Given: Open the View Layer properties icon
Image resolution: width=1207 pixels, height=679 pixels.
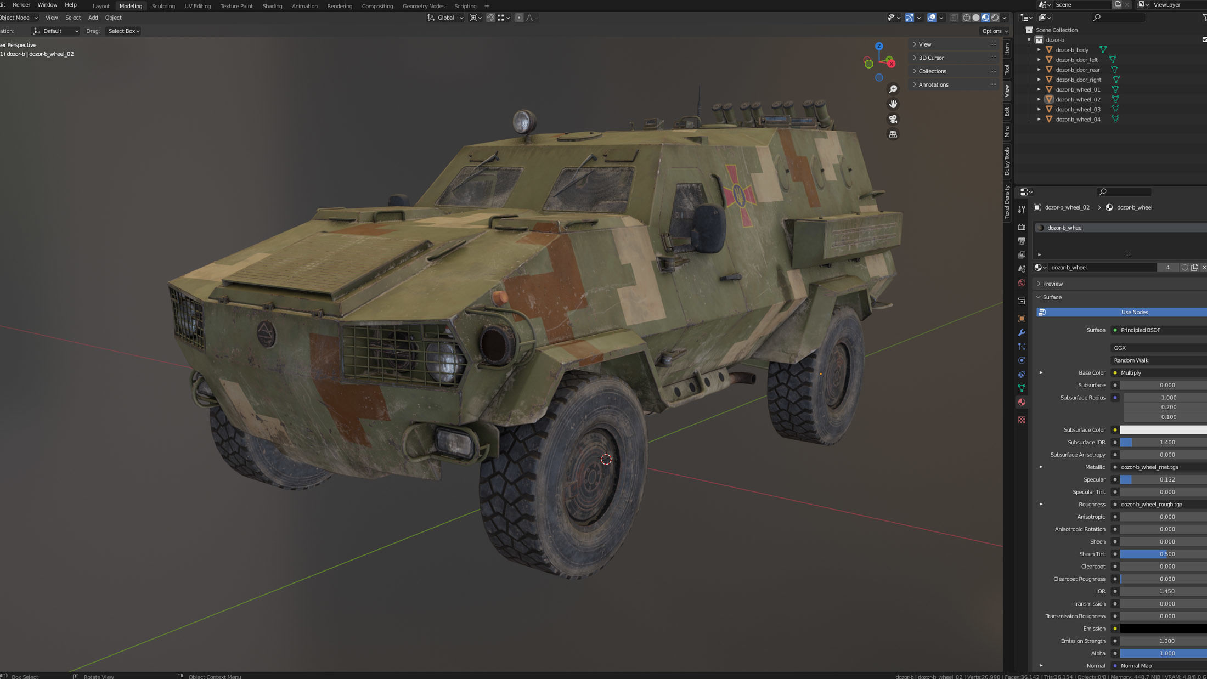Looking at the screenshot, I should 1022,255.
